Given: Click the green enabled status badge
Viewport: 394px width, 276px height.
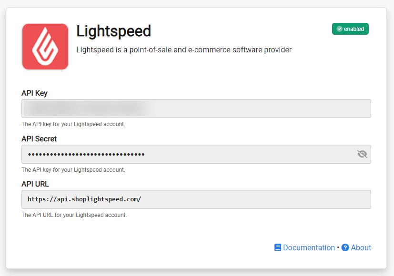Looking at the screenshot, I should (350, 29).
